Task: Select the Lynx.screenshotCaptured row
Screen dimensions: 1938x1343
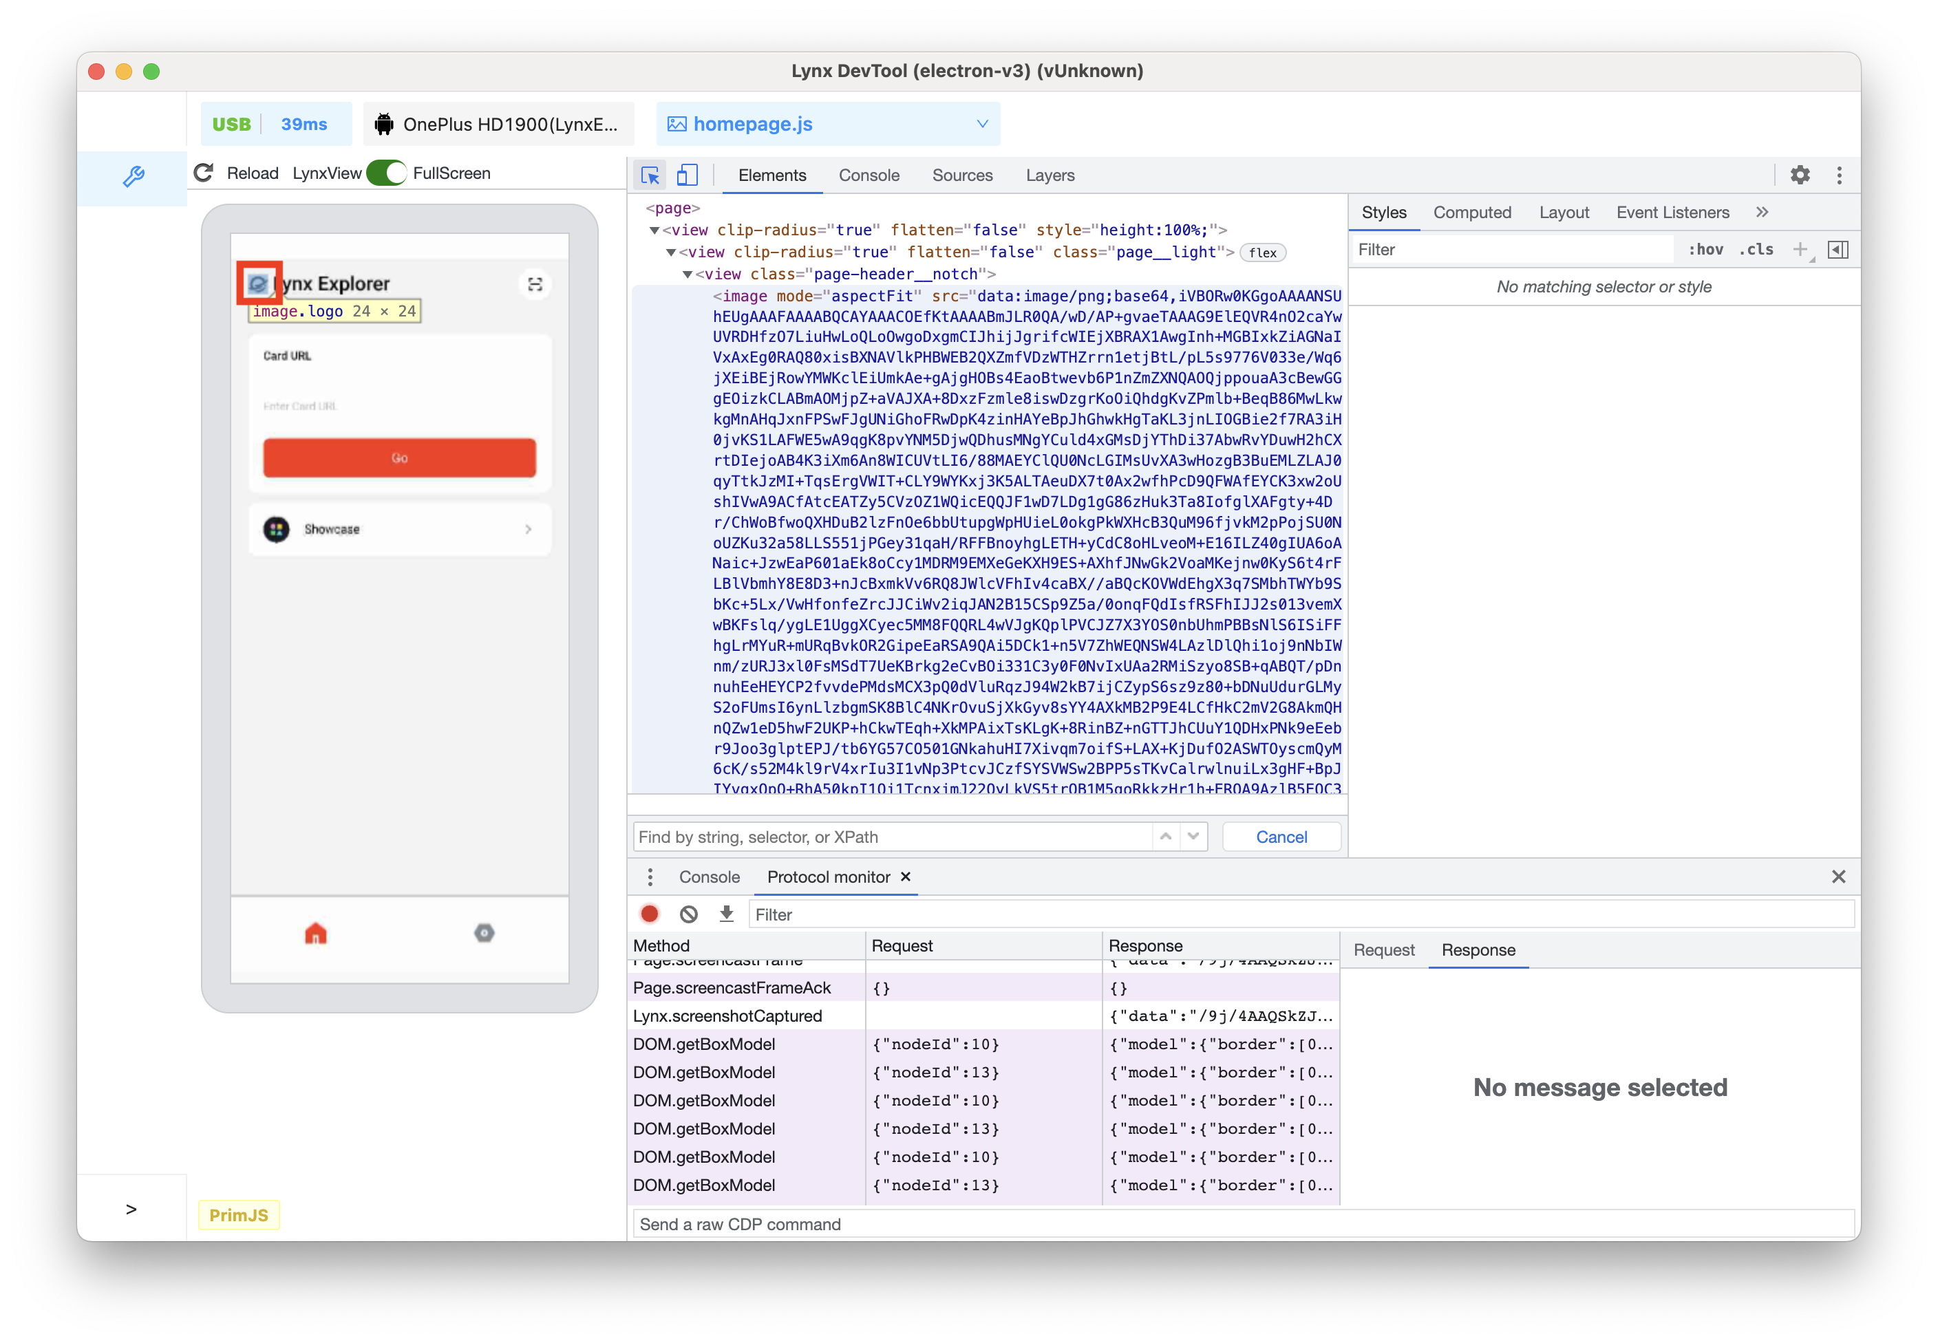Action: (983, 1016)
